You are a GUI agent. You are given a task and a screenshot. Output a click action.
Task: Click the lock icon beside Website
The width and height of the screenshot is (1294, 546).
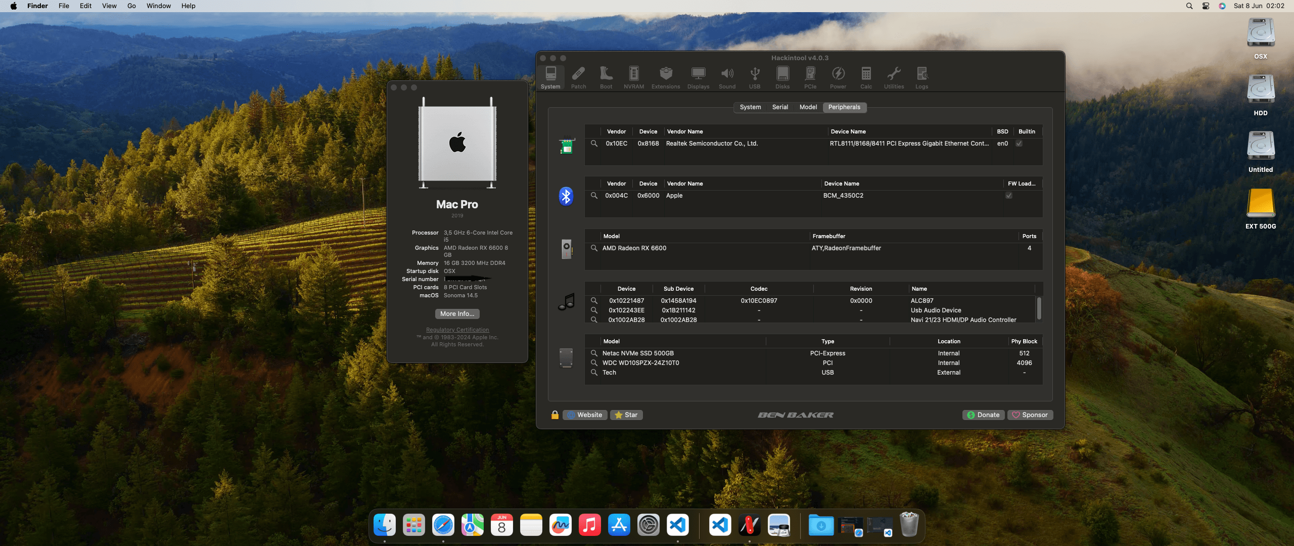[554, 415]
